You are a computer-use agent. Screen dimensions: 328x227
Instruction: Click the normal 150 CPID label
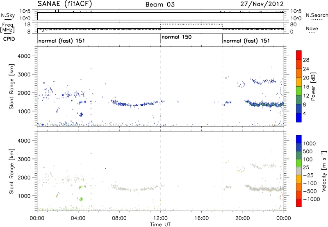177,37
